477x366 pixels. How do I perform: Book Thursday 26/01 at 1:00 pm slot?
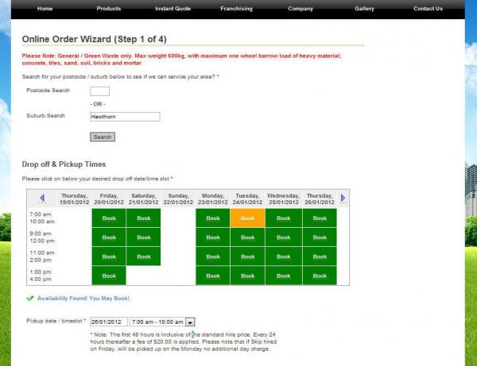click(x=320, y=275)
